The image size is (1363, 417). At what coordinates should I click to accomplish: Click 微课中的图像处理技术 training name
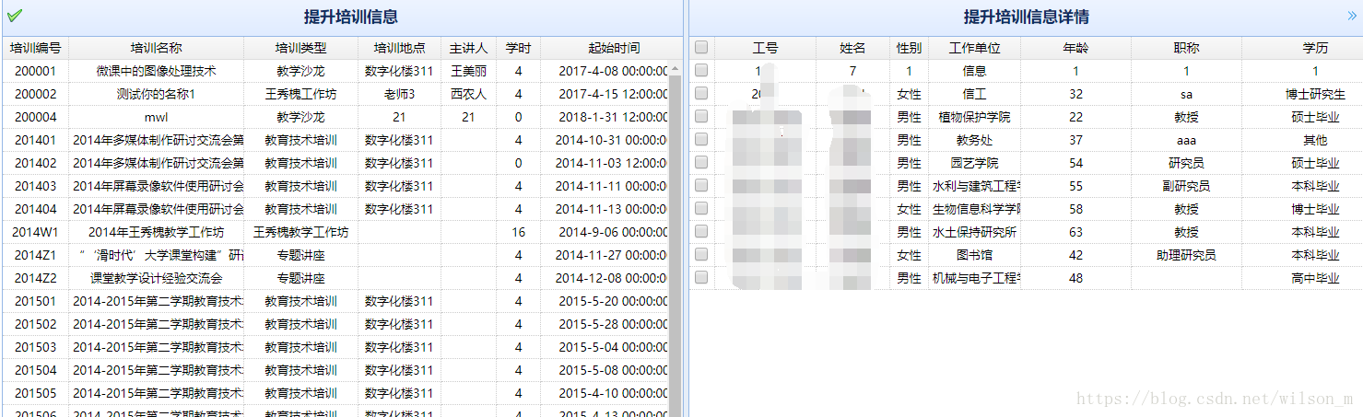point(156,71)
